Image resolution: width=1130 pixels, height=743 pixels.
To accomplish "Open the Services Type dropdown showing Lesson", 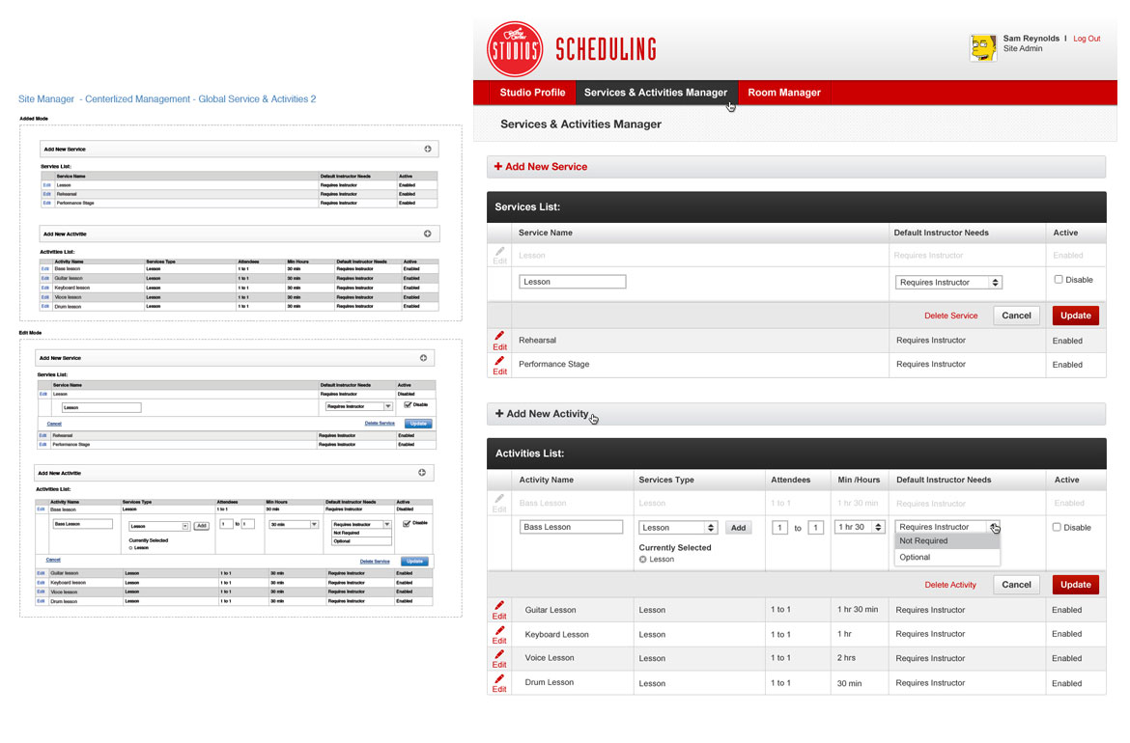I will [677, 528].
